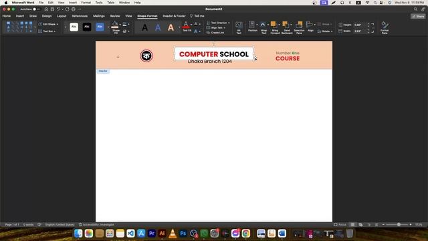428x241 pixels.
Task: Open the Home ribbon tab
Action: [7, 16]
